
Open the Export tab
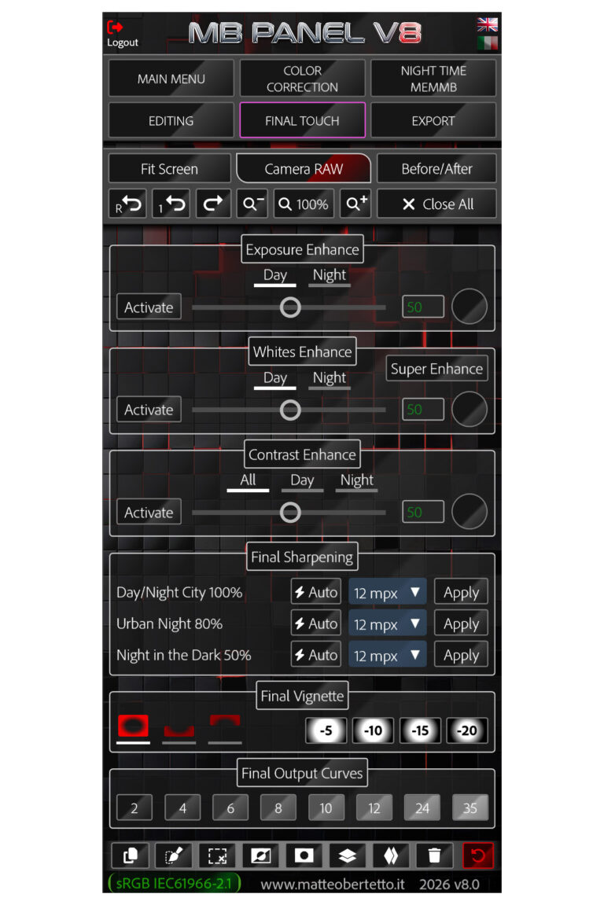point(433,121)
